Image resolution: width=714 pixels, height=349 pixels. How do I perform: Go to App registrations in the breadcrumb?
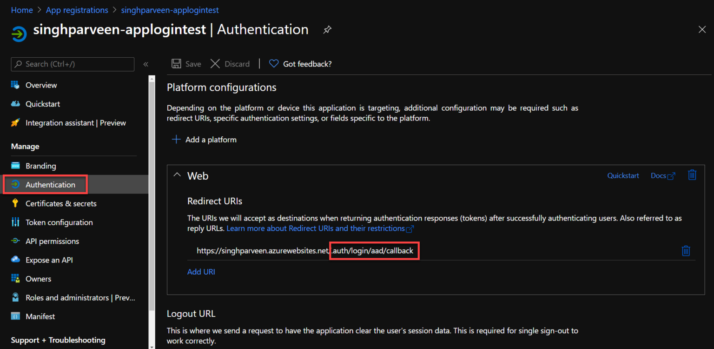point(77,10)
